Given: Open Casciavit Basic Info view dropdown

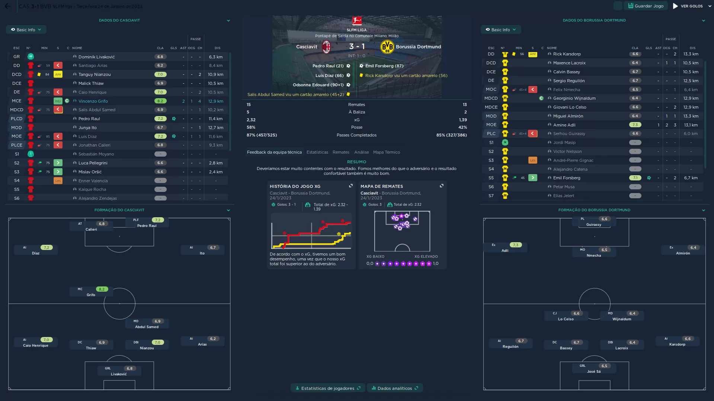Looking at the screenshot, I should click(x=26, y=30).
